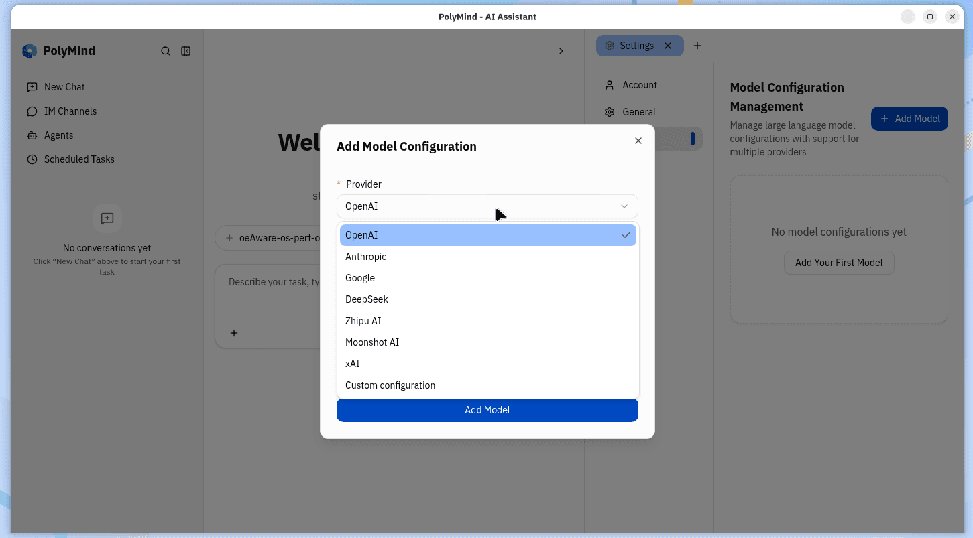Add a new tab with plus icon
Screen dimensions: 973x538
[697, 46]
